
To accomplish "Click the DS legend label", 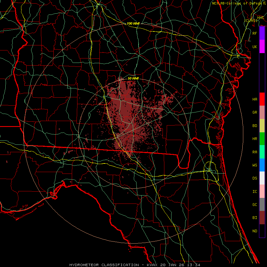I will pos(255,178).
